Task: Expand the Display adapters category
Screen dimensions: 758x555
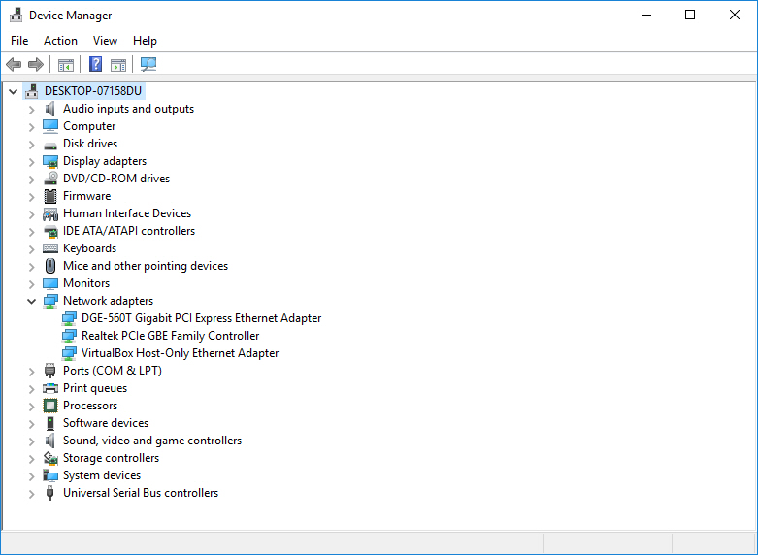Action: (32, 162)
